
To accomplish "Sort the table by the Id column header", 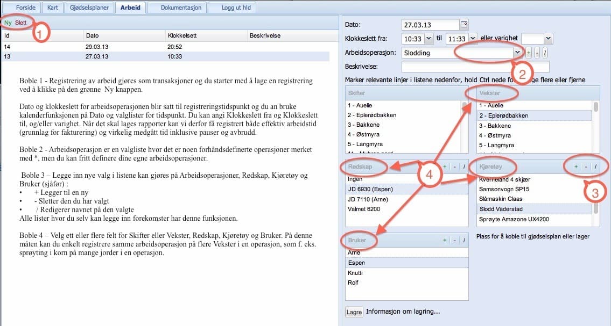I will (x=42, y=35).
